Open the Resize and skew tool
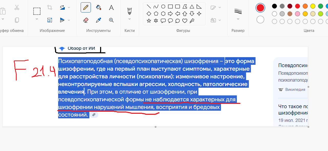Image resolution: width=328 pixels, height=151 pixels. point(50,20)
